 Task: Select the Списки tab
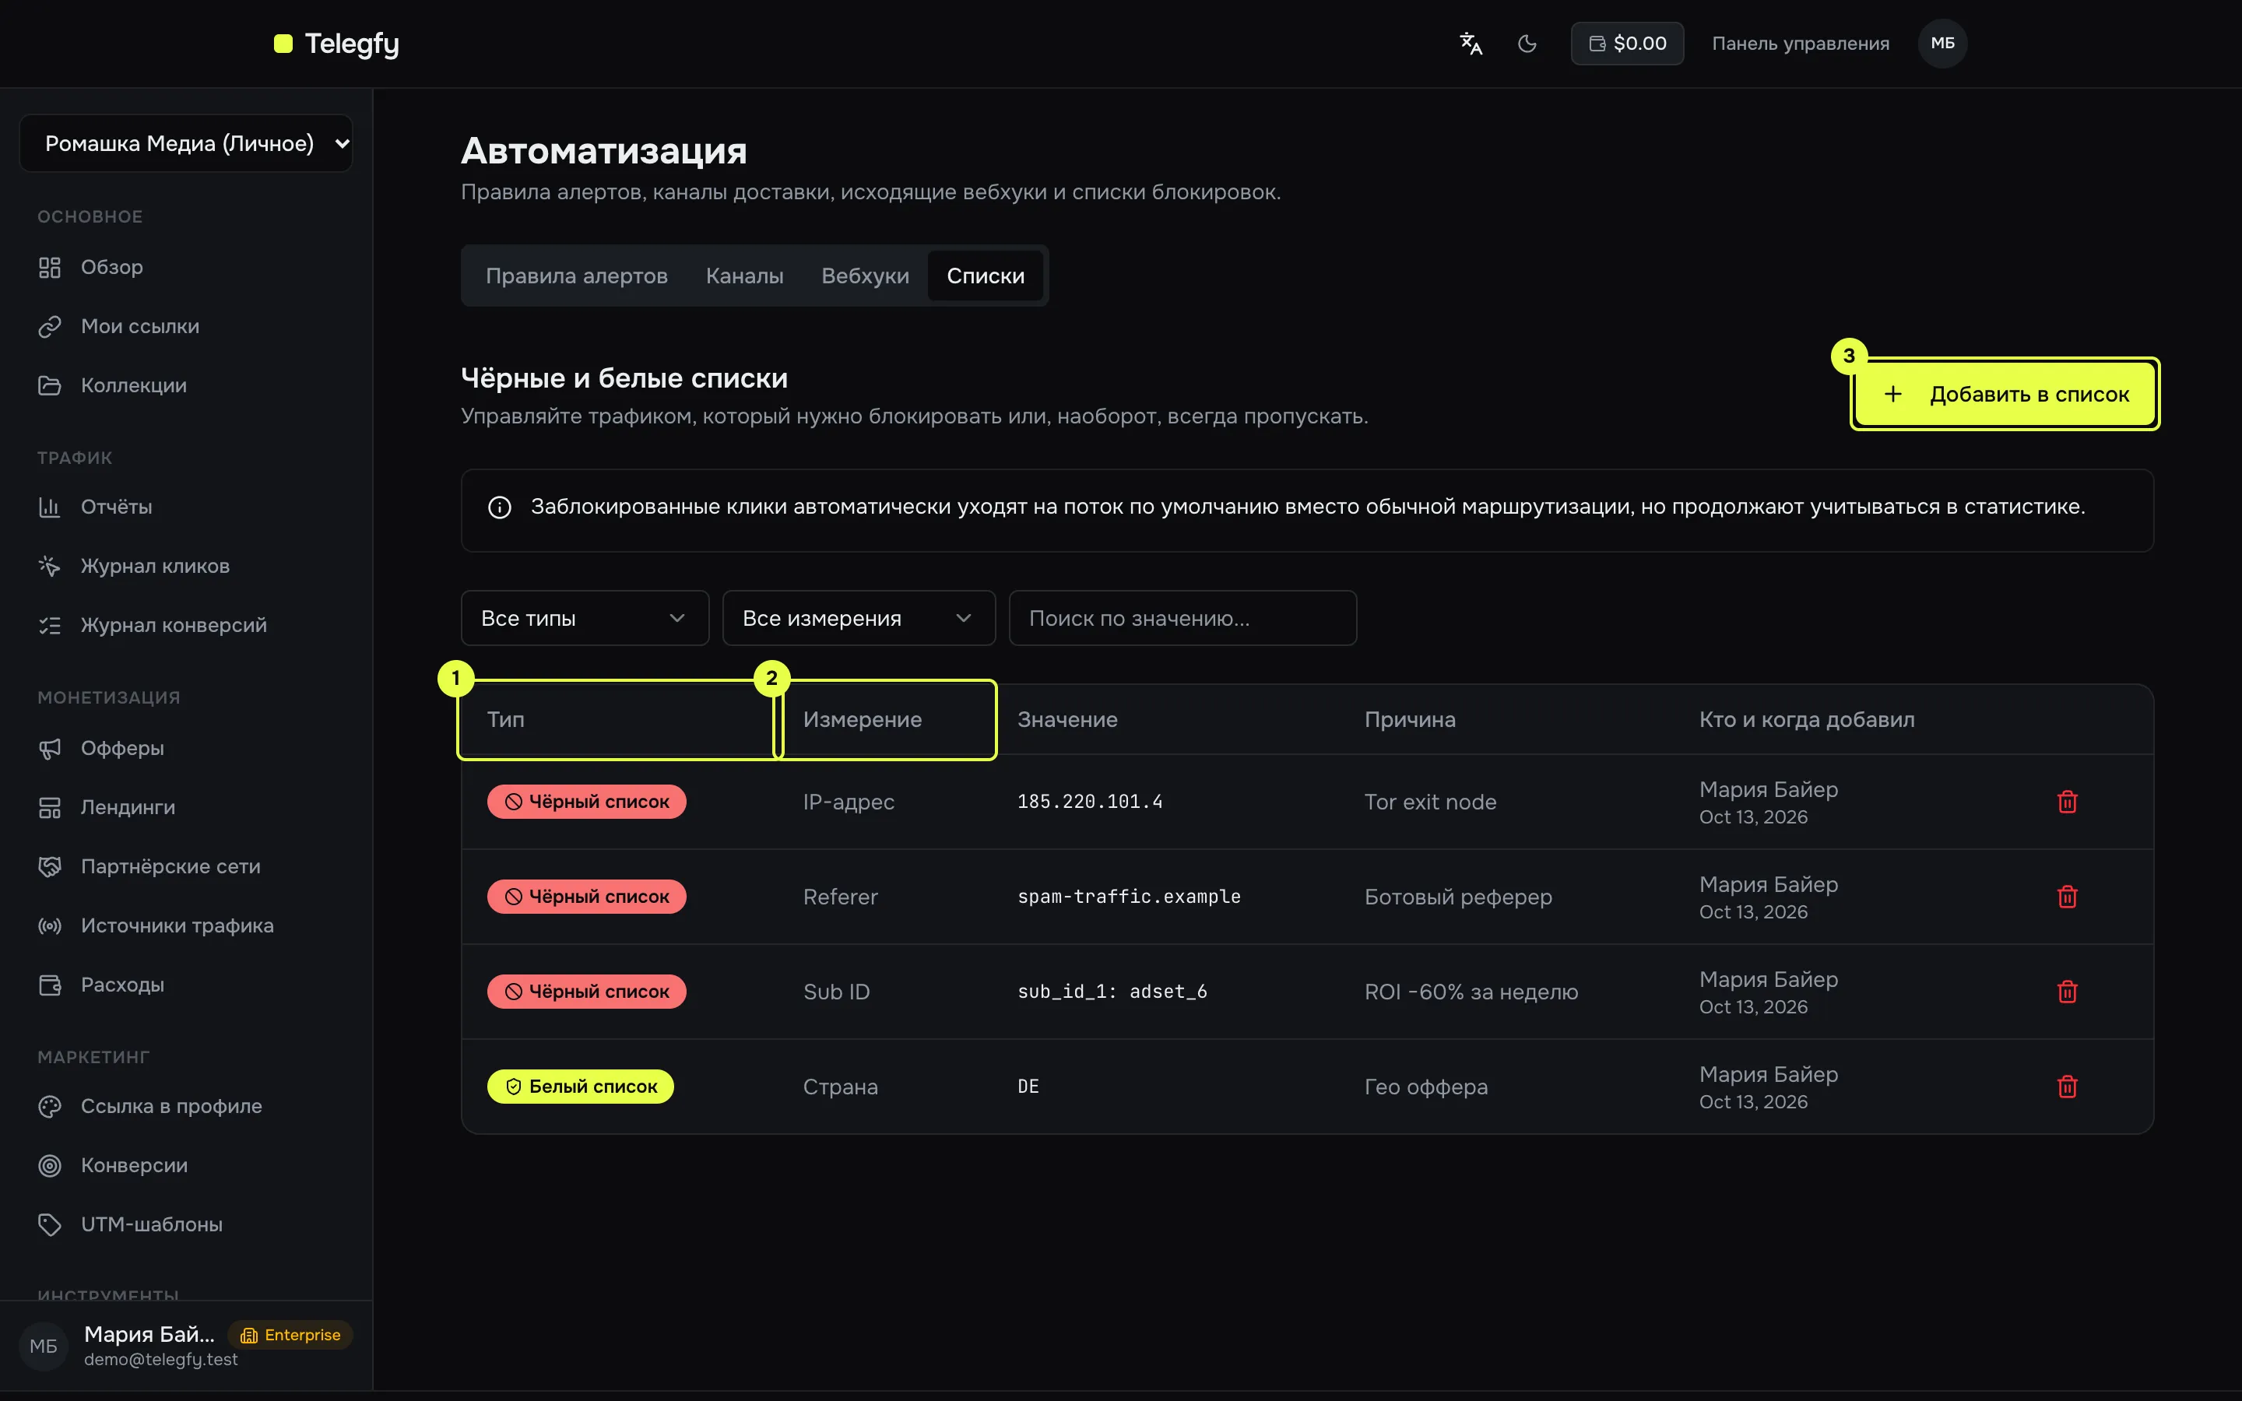pos(985,276)
